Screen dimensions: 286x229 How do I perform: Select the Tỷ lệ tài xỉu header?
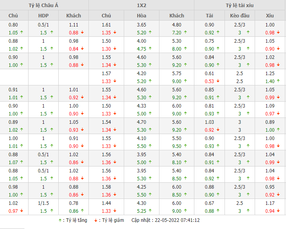pyautogui.click(x=240, y=5)
